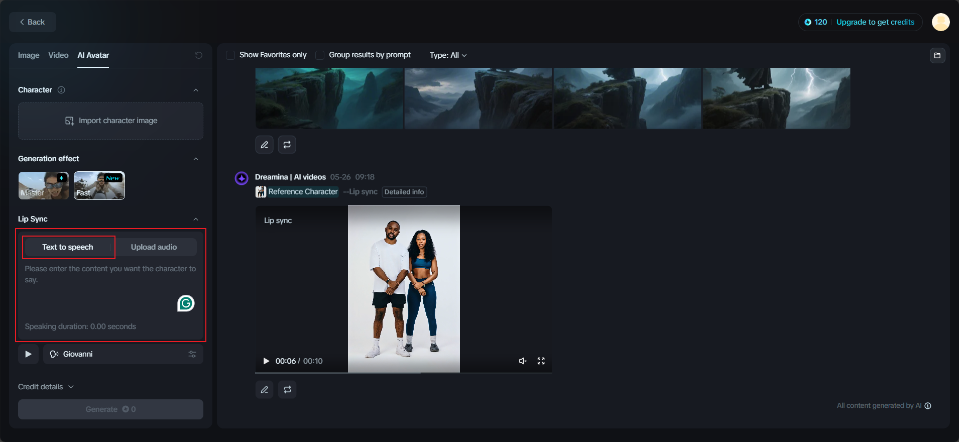Click the 'Speaking duration: 0.00 seconds' text
The height and width of the screenshot is (442, 959).
point(80,326)
